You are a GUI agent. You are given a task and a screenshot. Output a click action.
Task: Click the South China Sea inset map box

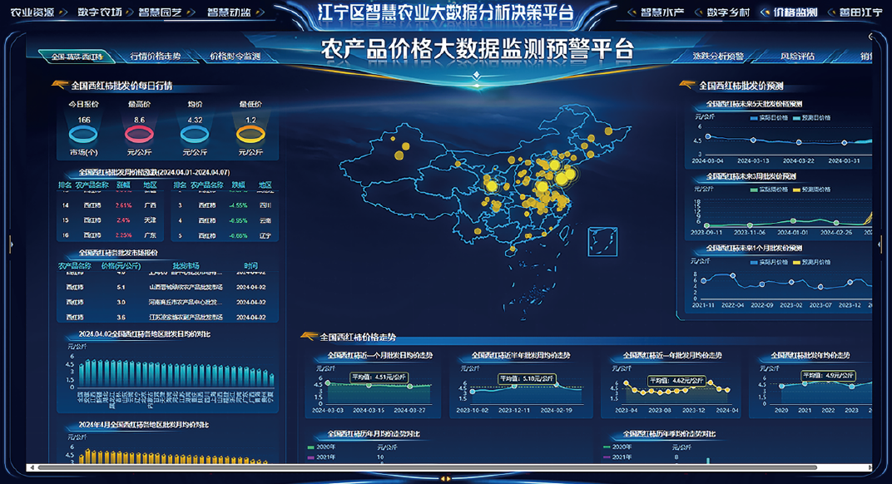(x=602, y=243)
